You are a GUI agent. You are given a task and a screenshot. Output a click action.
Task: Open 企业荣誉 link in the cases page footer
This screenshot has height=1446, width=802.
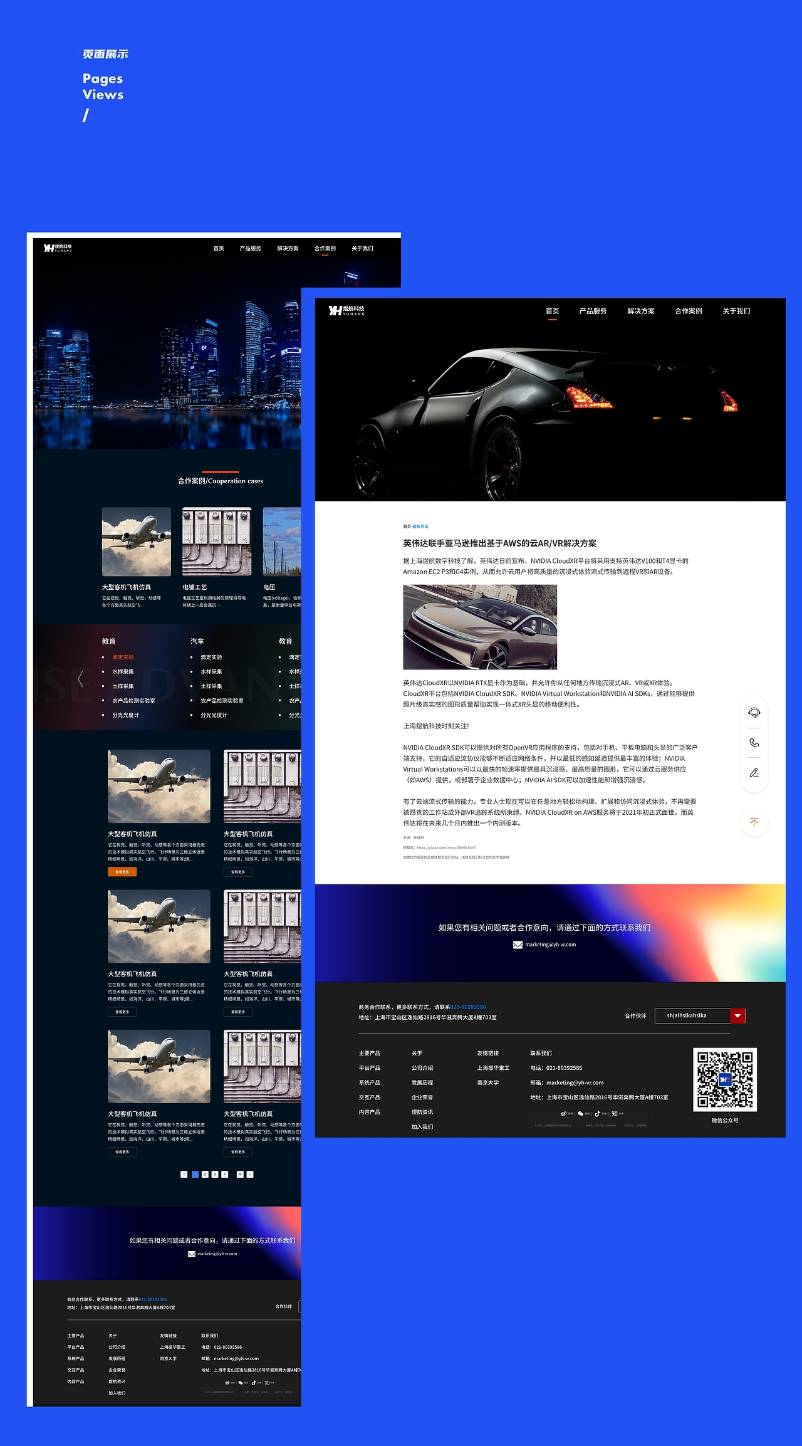pos(117,1370)
